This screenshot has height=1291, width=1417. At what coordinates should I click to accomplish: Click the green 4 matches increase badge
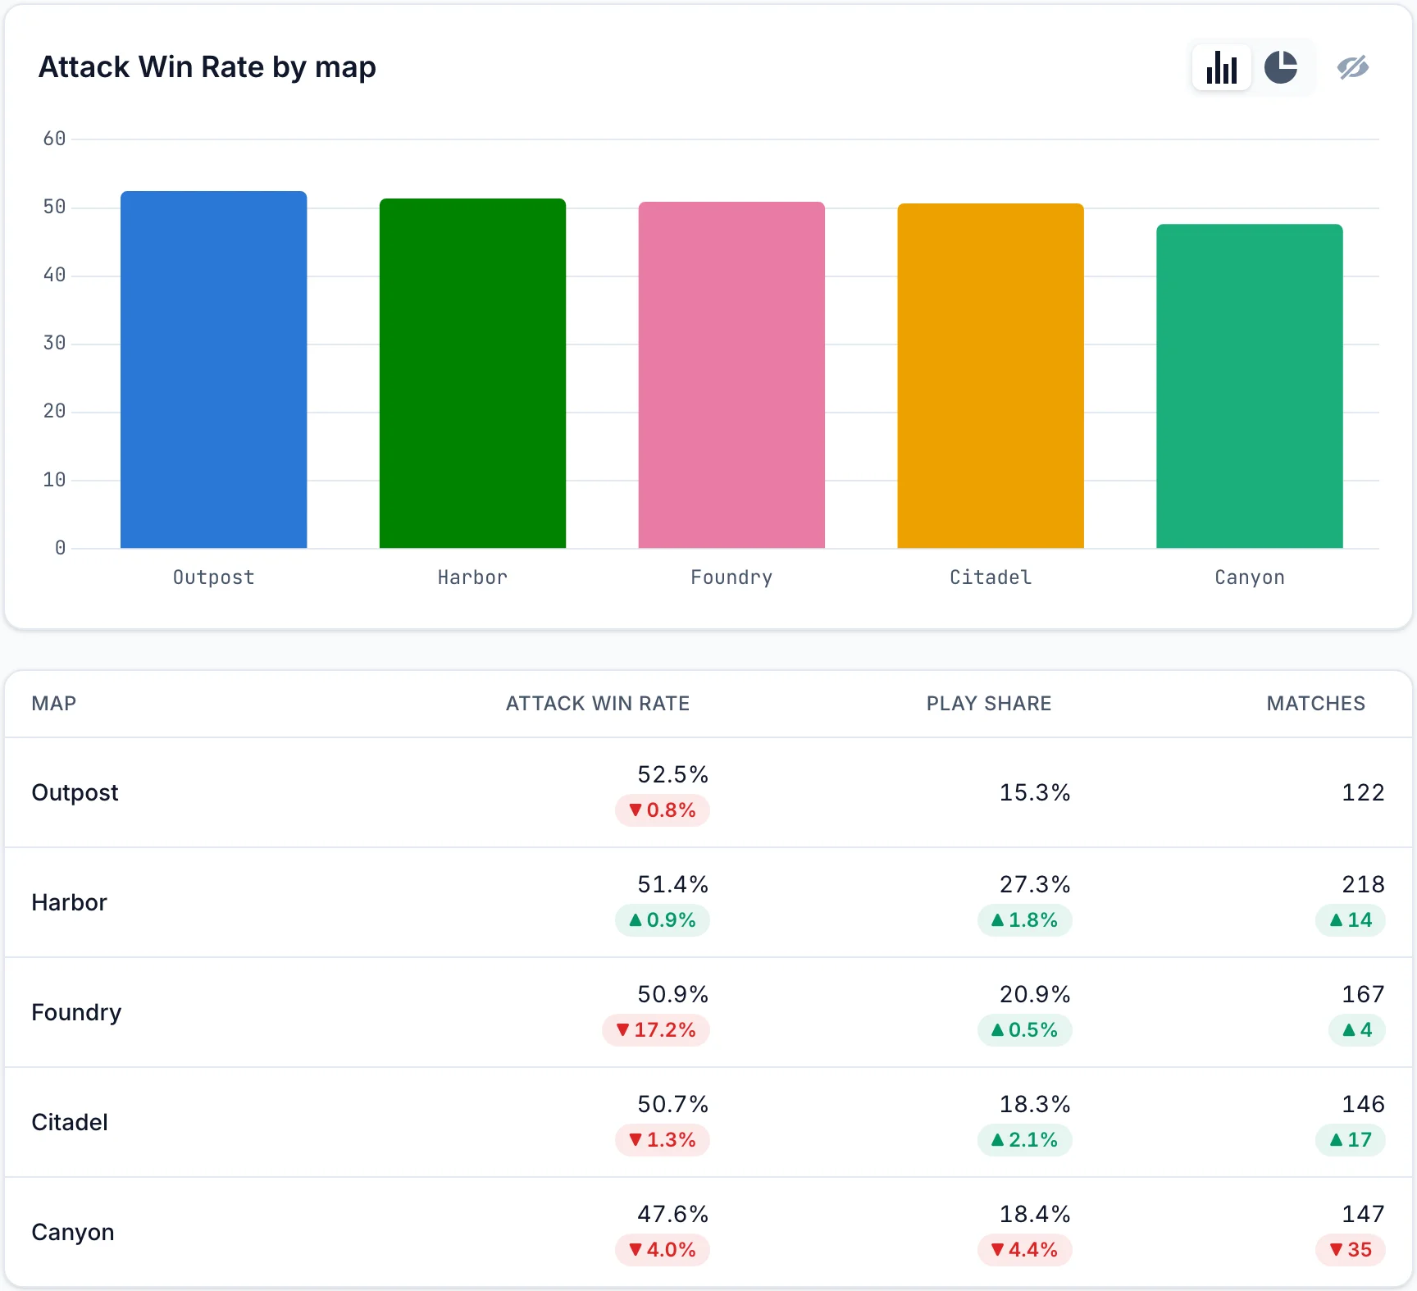[x=1357, y=1030]
